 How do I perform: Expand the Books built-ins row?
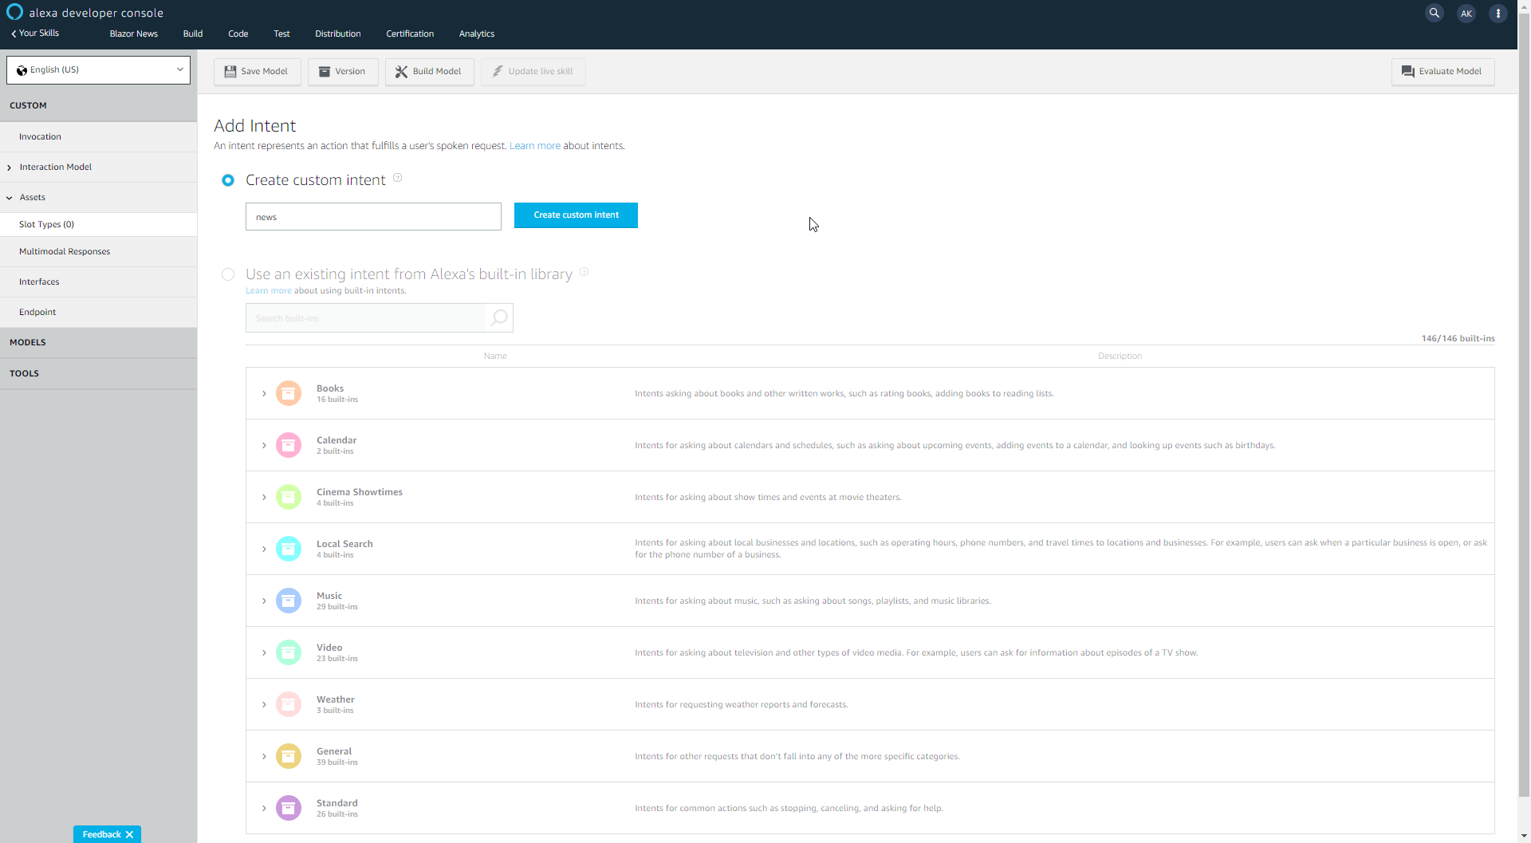click(264, 393)
